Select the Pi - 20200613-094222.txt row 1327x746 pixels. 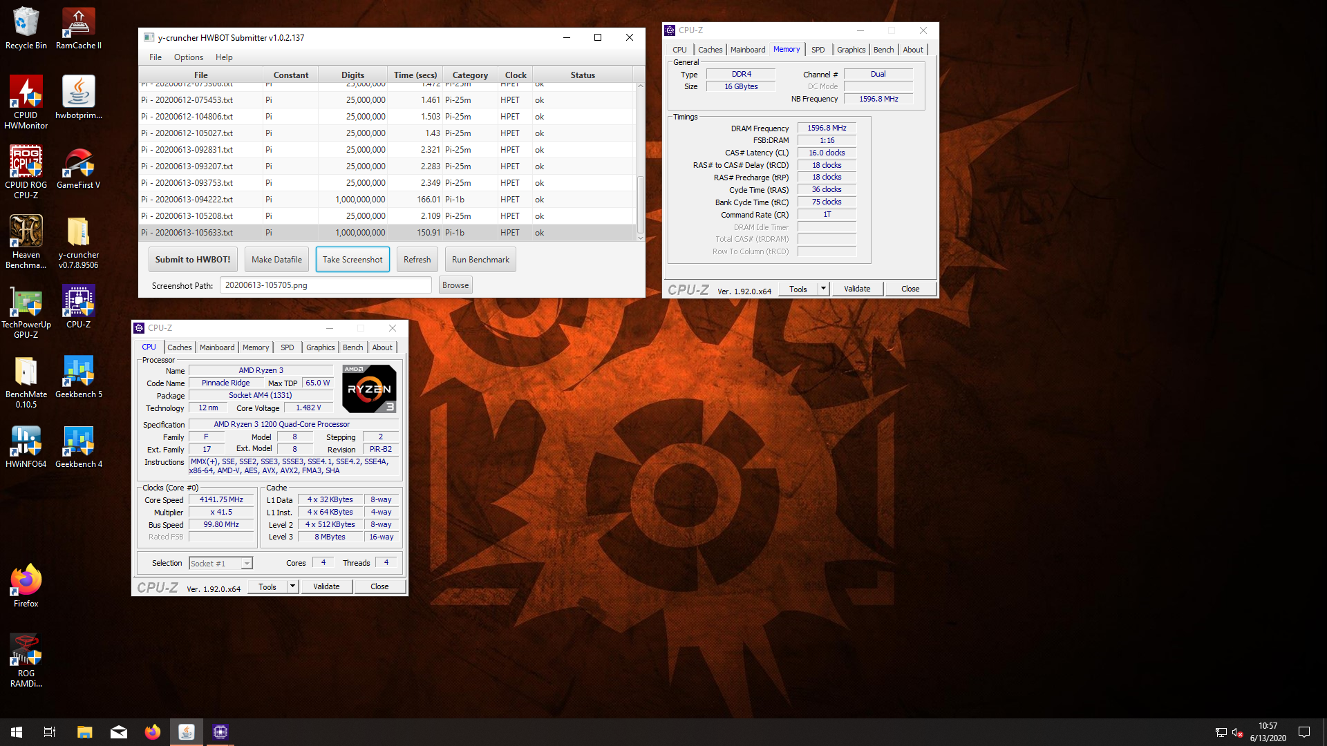pyautogui.click(x=387, y=200)
